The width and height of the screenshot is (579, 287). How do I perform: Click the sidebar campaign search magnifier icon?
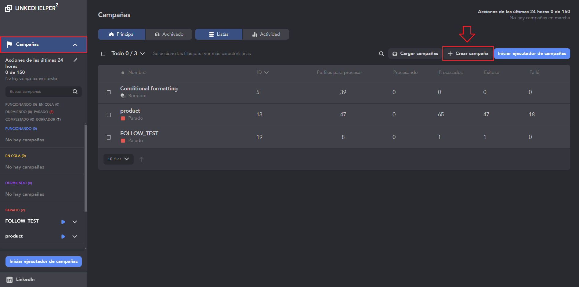click(x=75, y=92)
